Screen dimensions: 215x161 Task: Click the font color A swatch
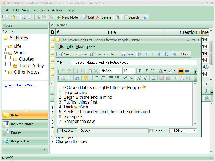161,71
